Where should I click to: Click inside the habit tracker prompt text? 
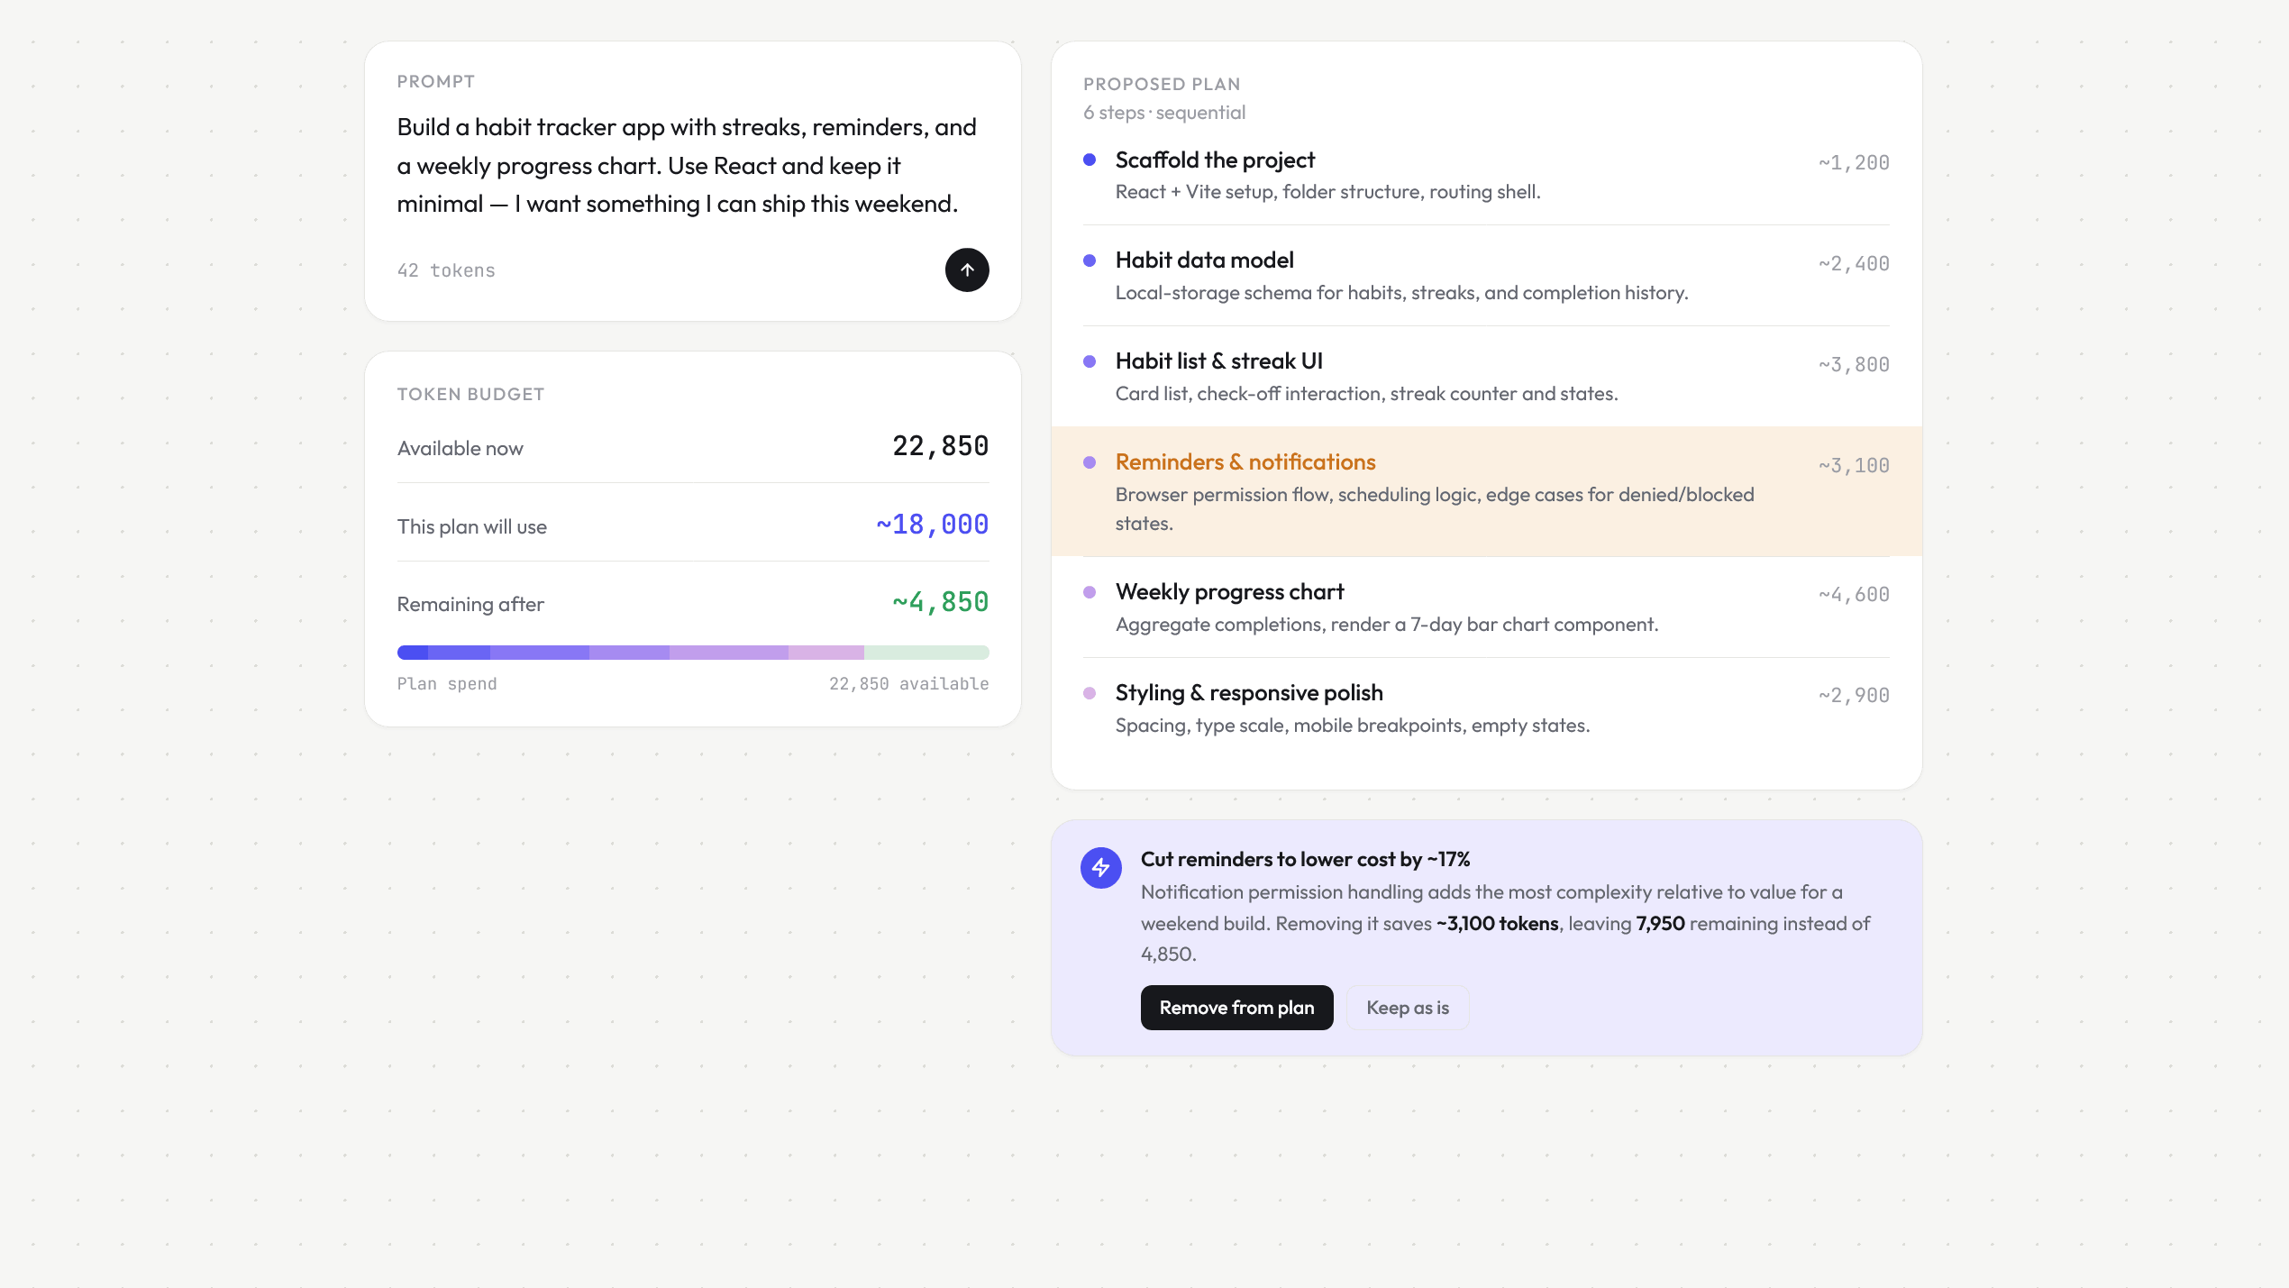click(x=687, y=165)
